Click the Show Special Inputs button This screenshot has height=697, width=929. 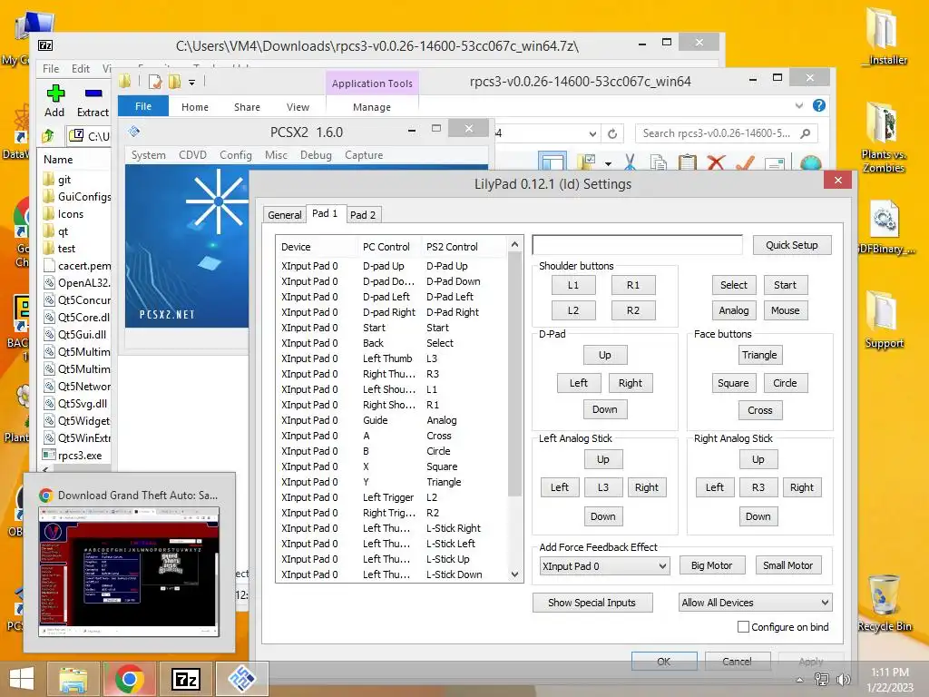[592, 603]
